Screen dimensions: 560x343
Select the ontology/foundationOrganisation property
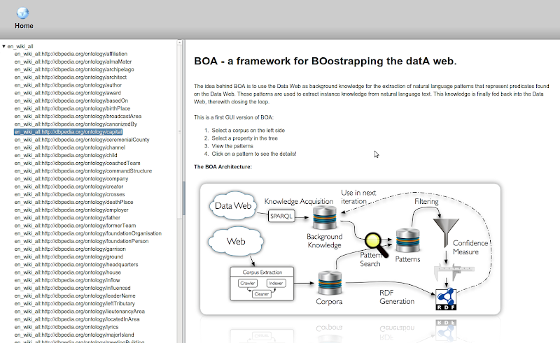88,233
